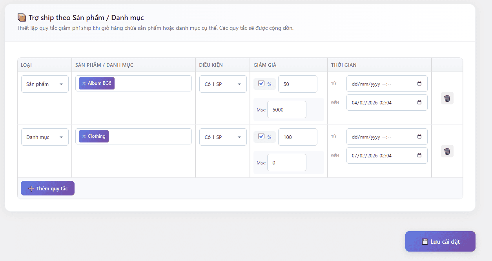
Task: Click product search box beside Album BG6 tag
Action: point(152,84)
